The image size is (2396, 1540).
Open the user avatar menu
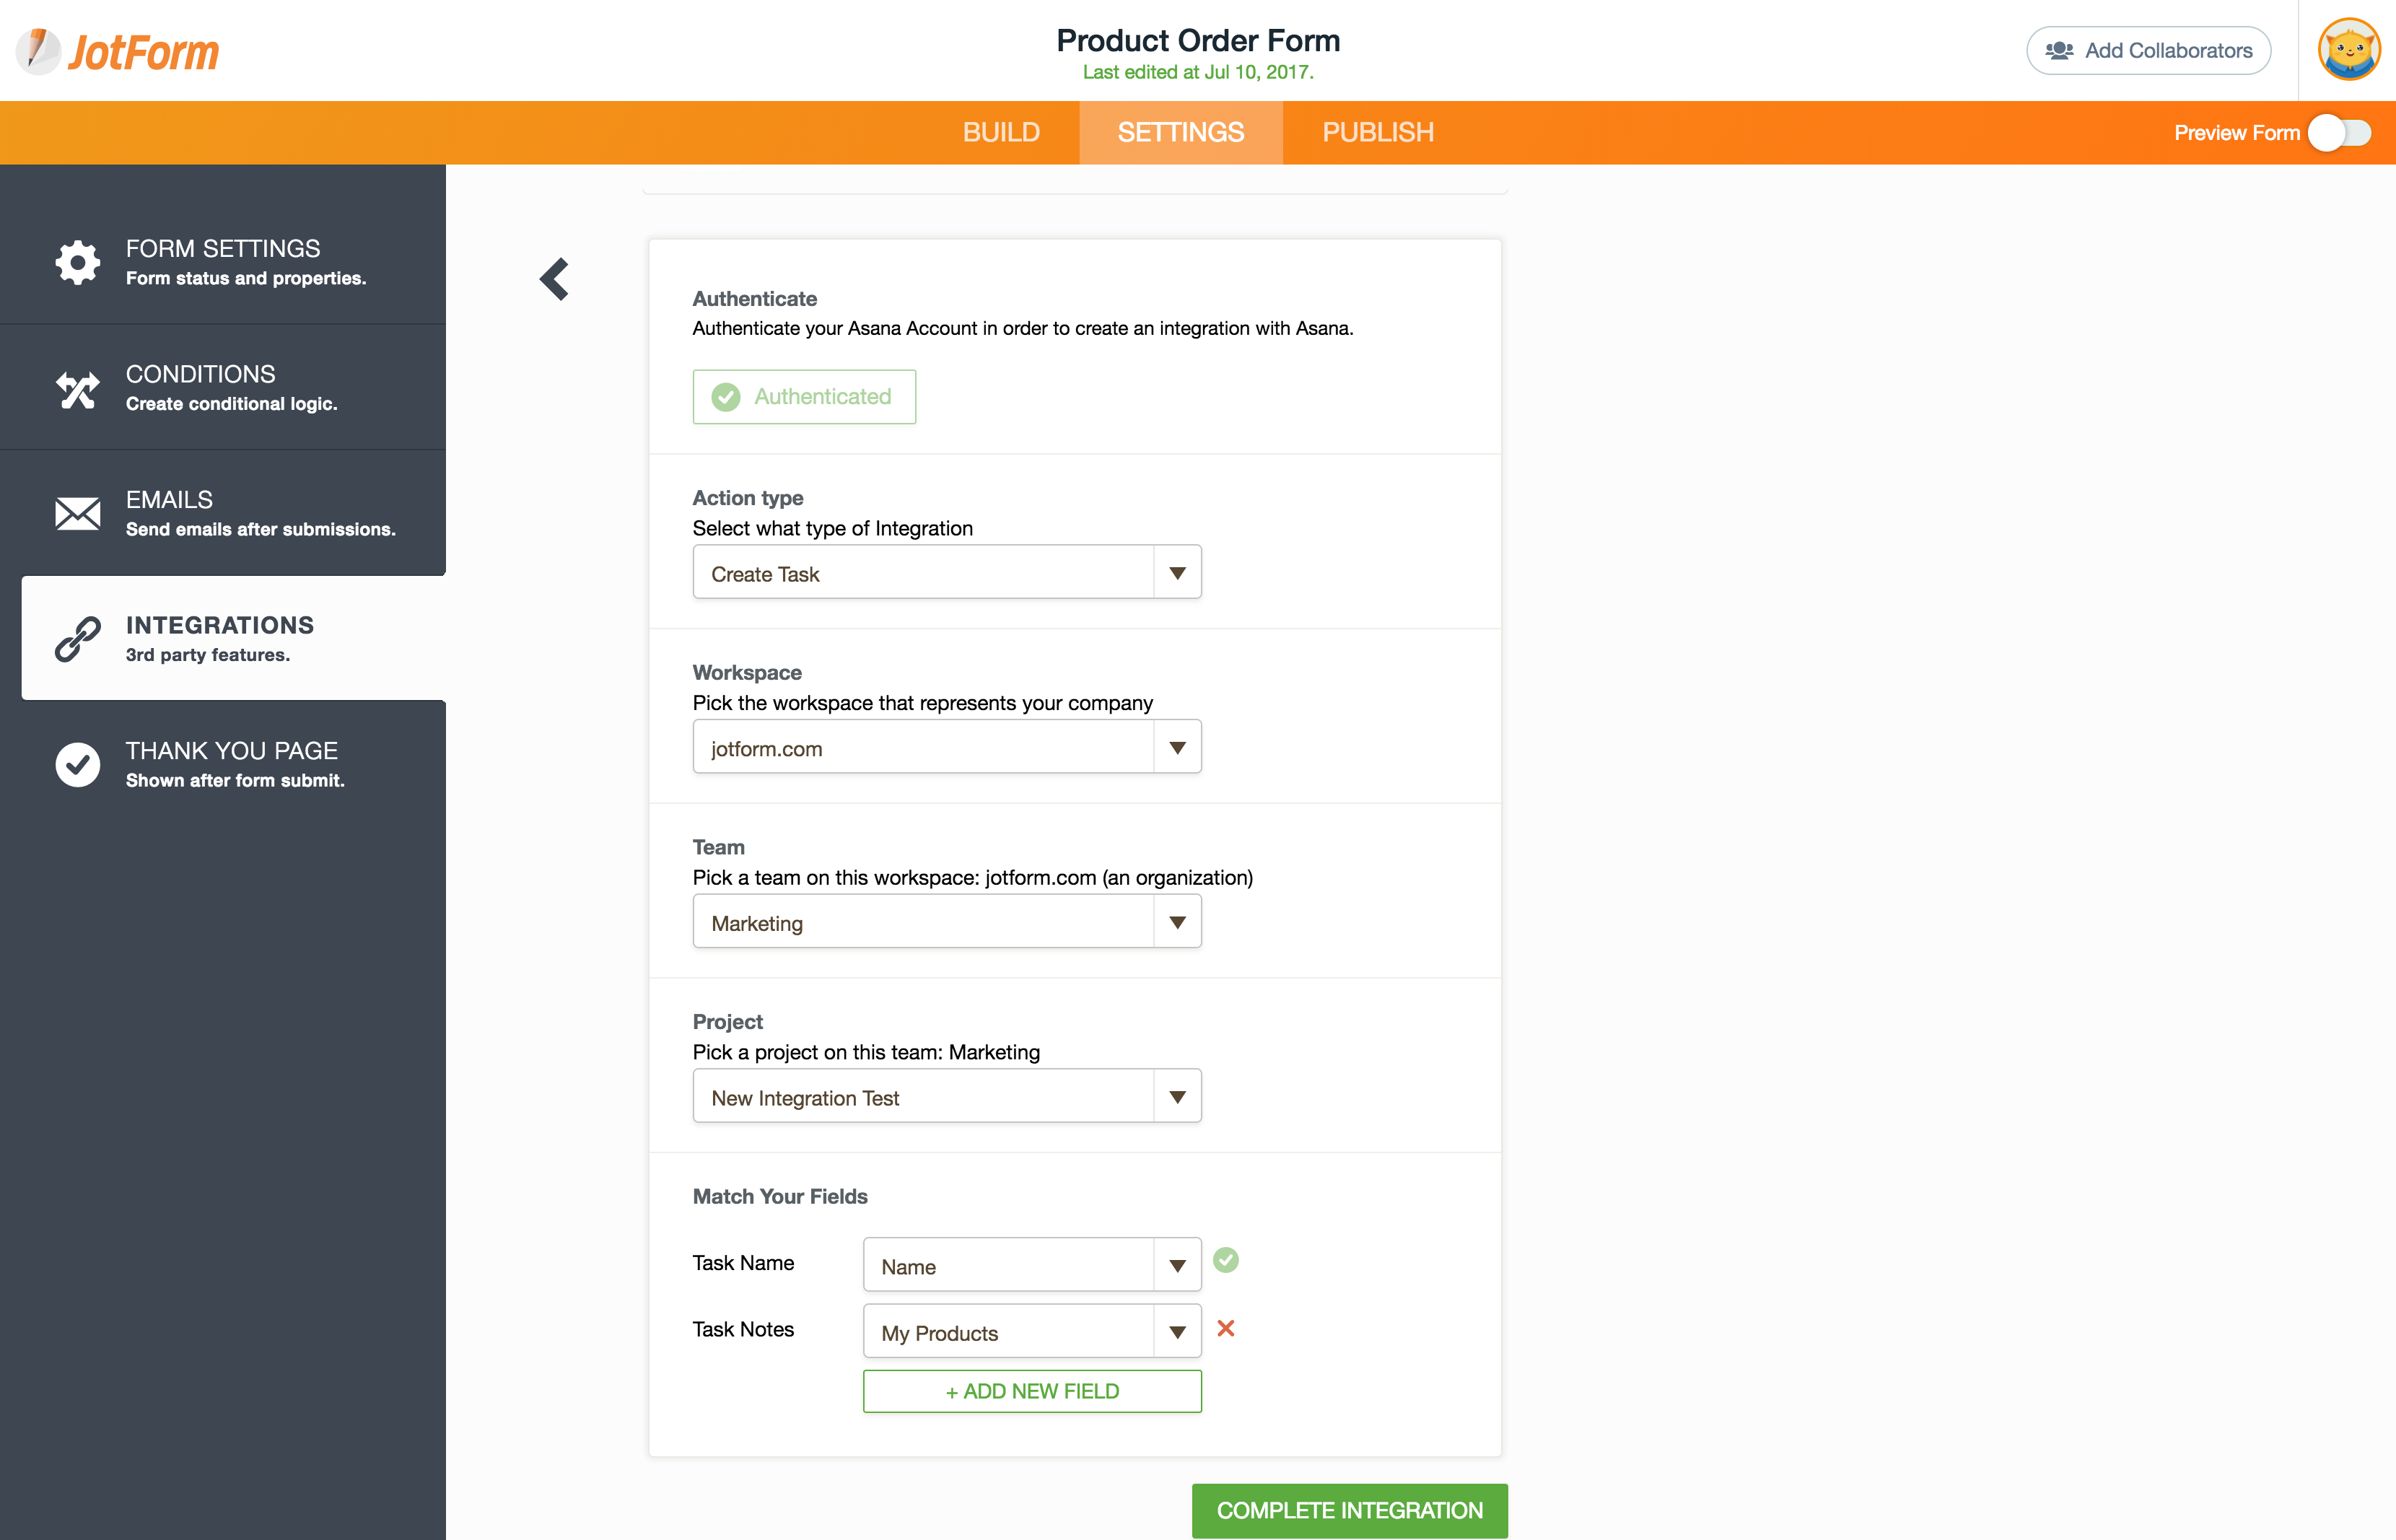tap(2348, 50)
